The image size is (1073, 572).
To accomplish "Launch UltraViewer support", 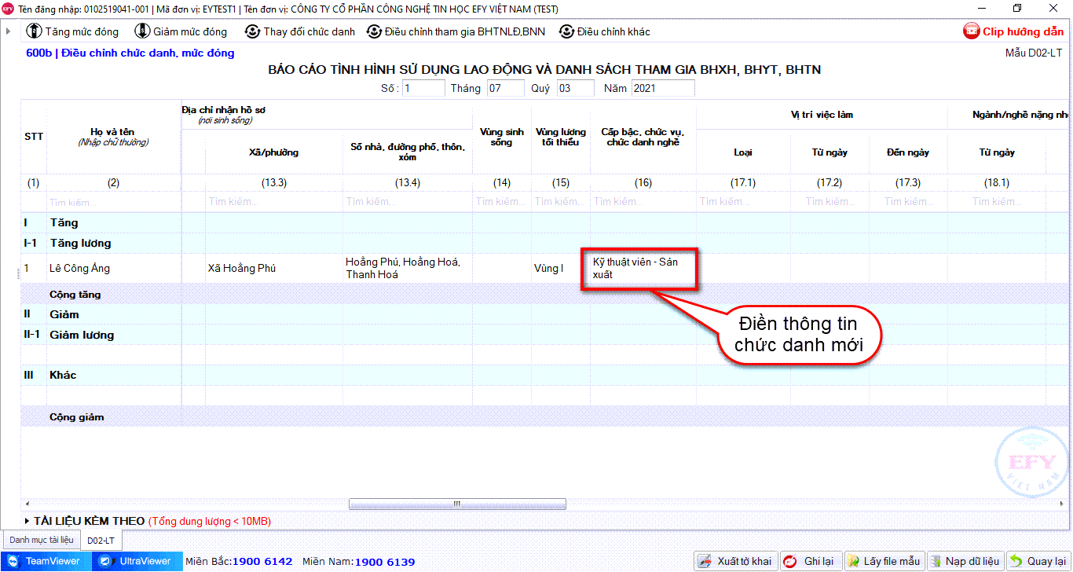I will tap(137, 561).
